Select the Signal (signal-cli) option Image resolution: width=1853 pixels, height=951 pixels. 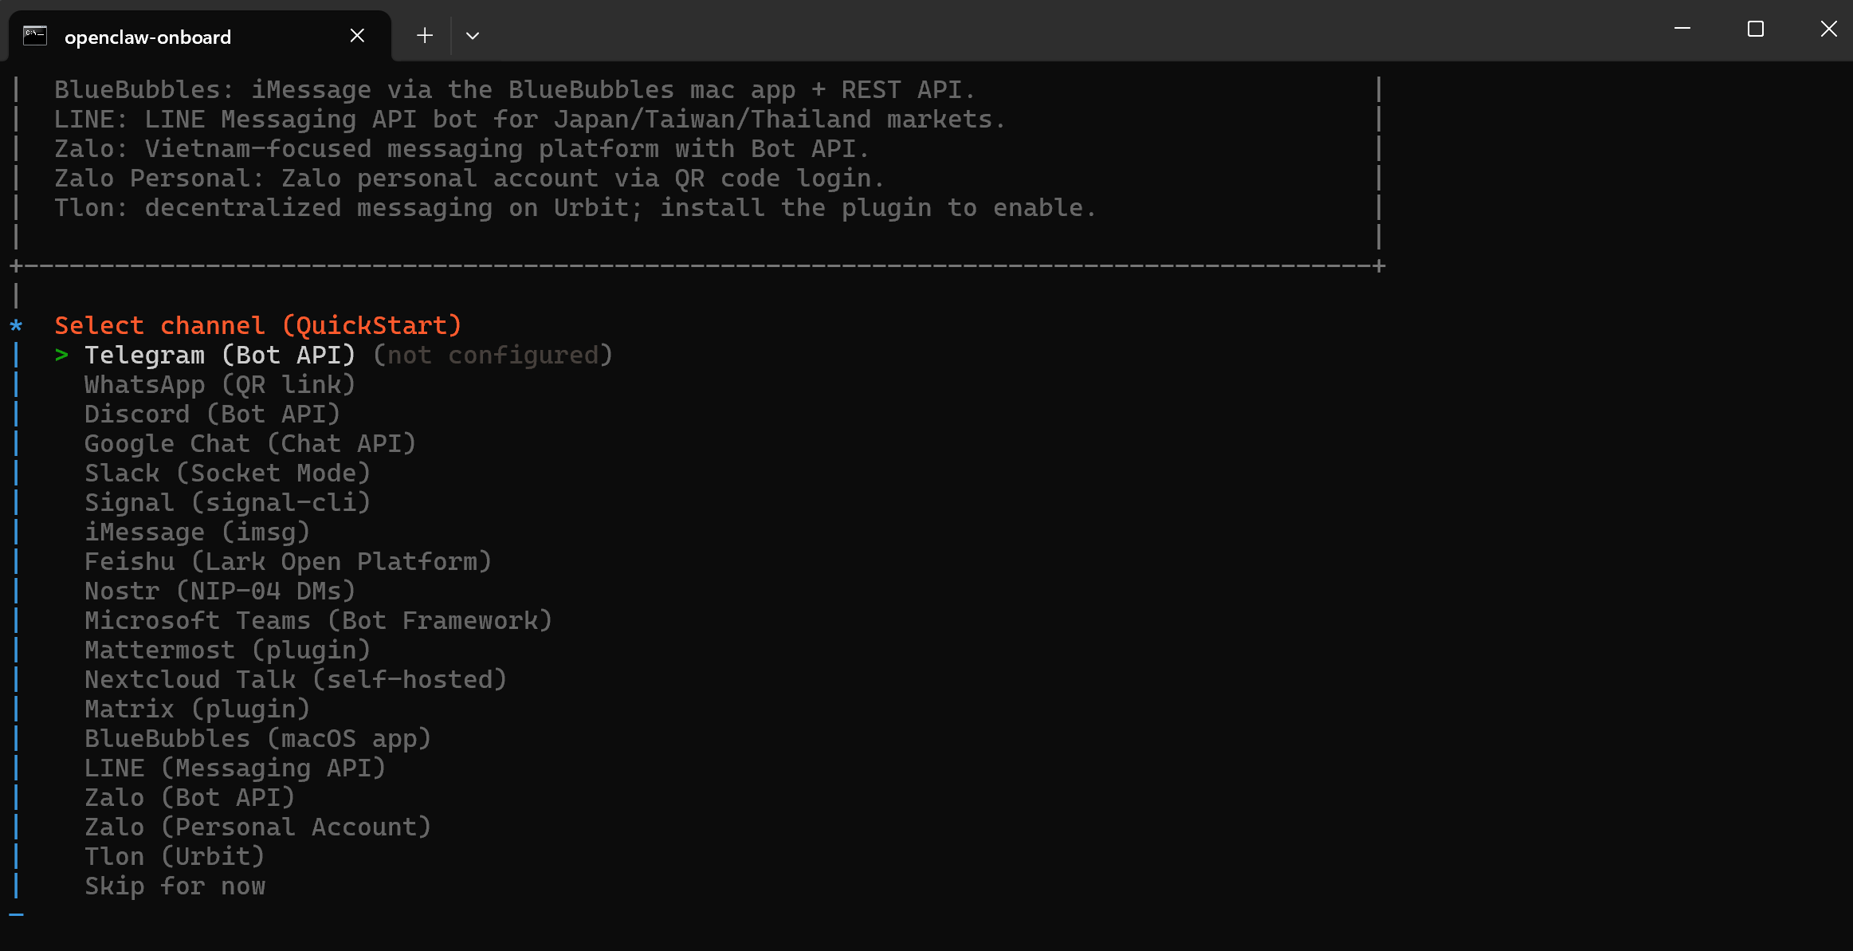227,503
